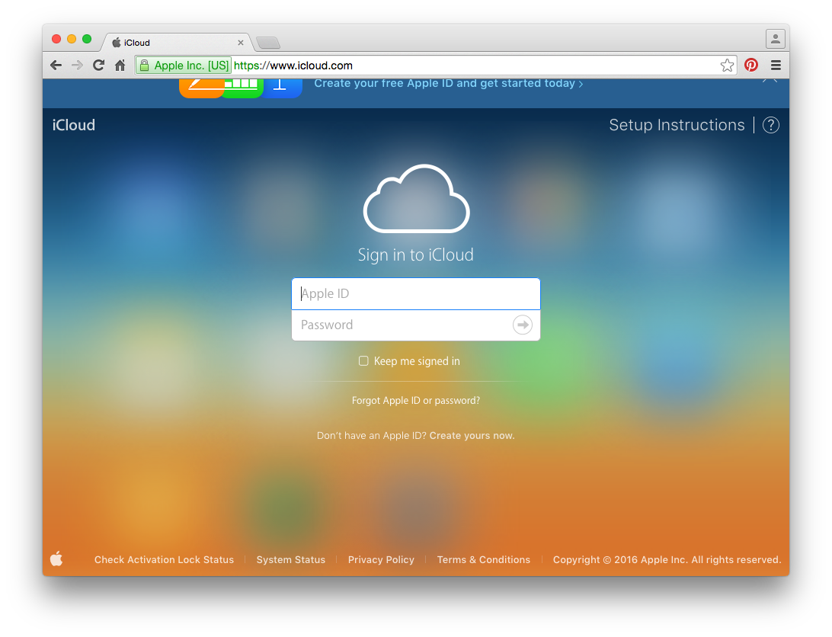Open the browser home page icon
Screen dimensions: 832x637
pyautogui.click(x=120, y=66)
